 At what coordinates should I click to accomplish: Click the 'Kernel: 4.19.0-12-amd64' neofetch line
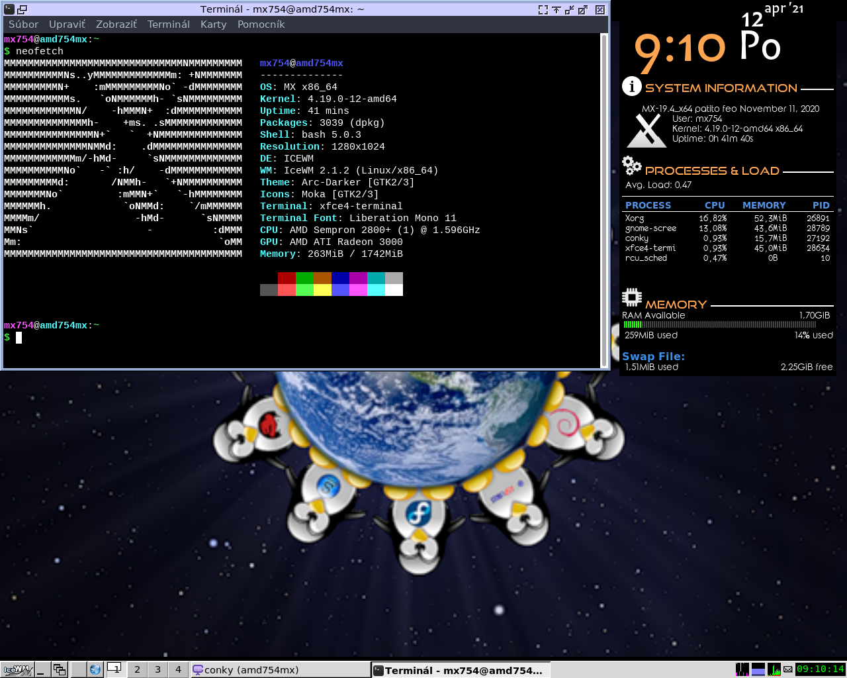pos(328,99)
